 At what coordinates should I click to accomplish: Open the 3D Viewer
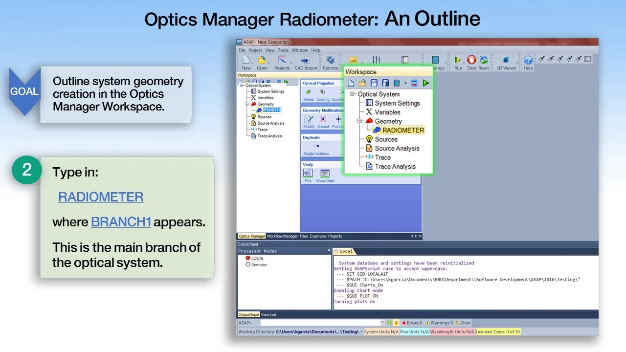tap(506, 61)
